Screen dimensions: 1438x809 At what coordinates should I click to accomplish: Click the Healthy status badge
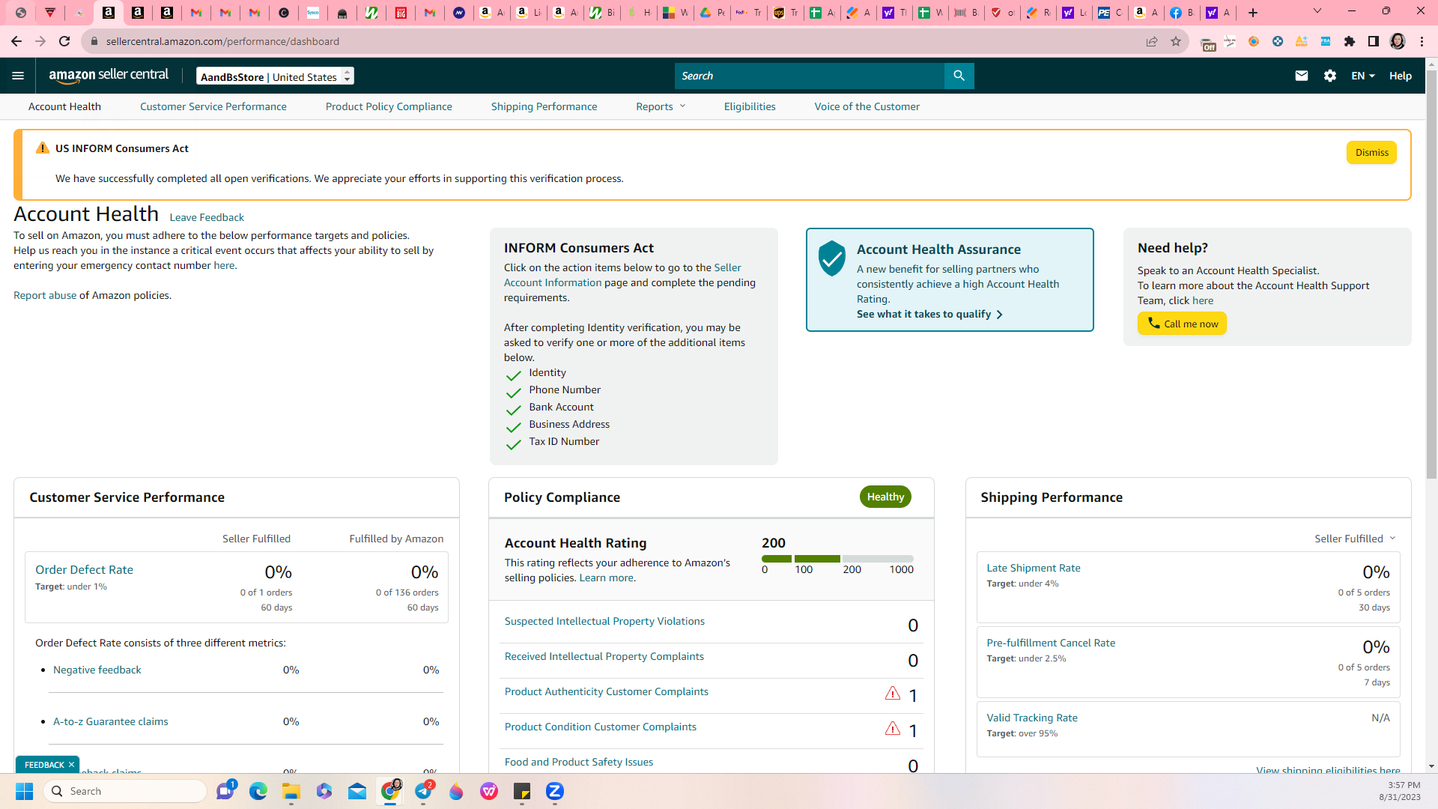pyautogui.click(x=885, y=497)
